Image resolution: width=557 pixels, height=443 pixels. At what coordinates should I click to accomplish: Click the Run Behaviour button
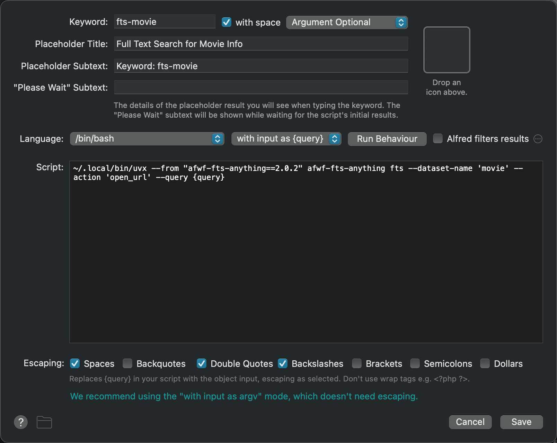click(x=387, y=139)
